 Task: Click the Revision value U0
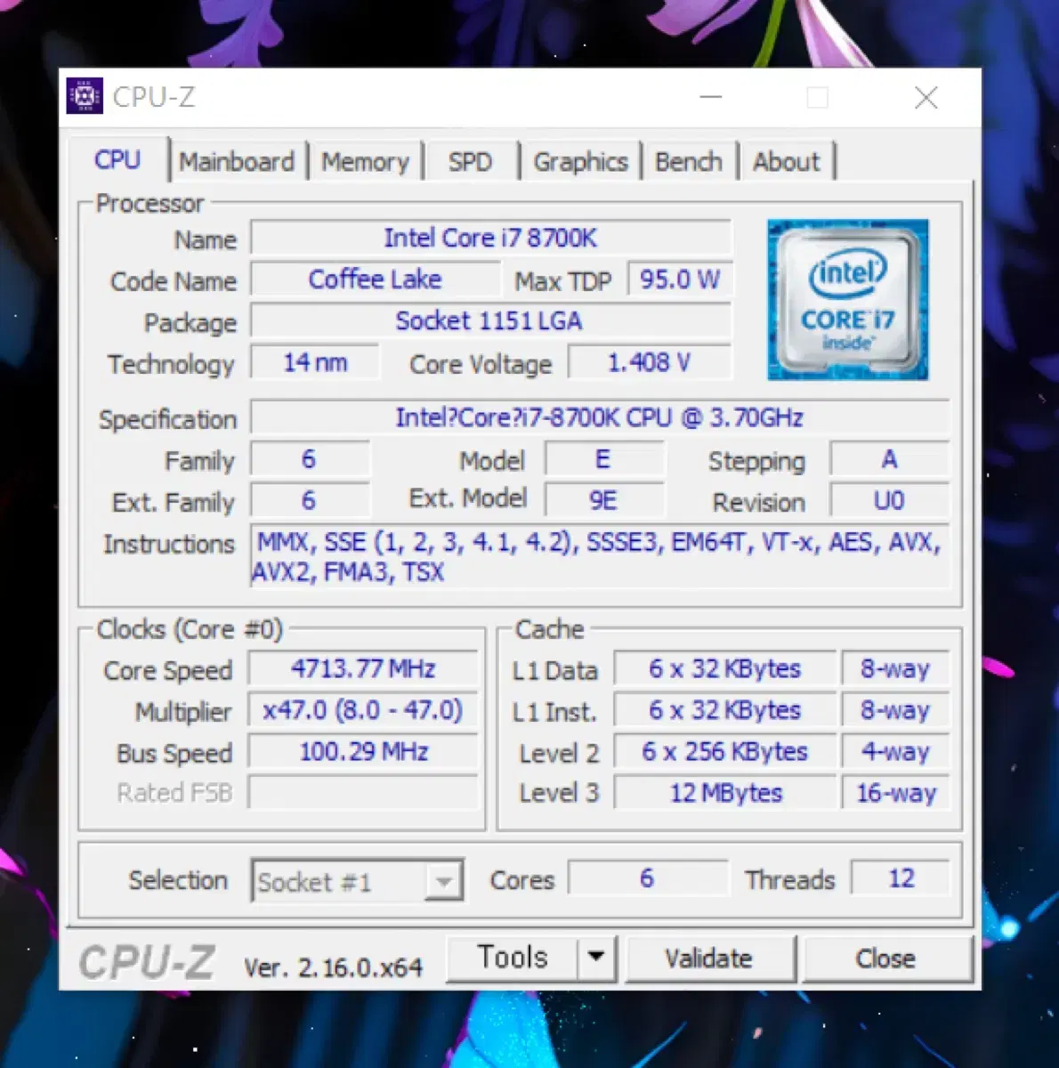889,500
